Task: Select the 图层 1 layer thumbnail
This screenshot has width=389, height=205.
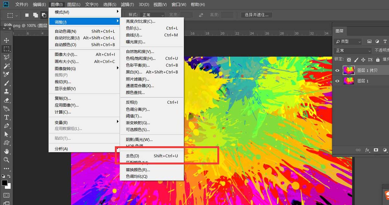Action: click(349, 81)
